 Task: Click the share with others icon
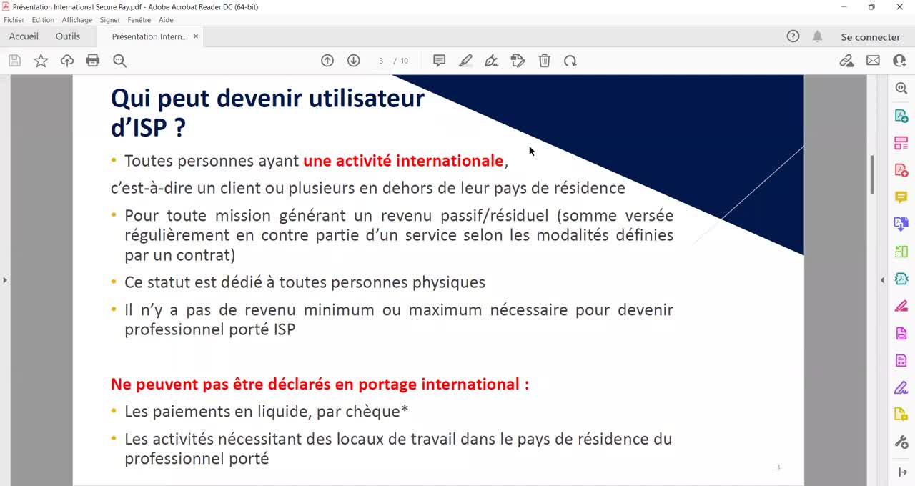coord(899,61)
